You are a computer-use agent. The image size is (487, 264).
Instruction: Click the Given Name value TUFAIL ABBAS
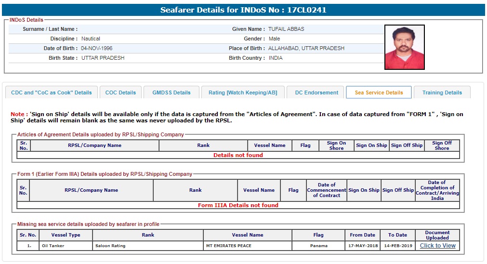click(x=286, y=29)
